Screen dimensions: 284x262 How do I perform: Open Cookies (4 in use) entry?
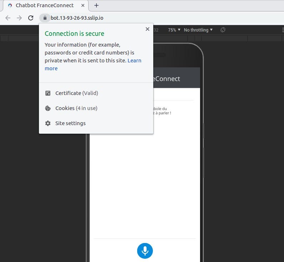pyautogui.click(x=96, y=108)
